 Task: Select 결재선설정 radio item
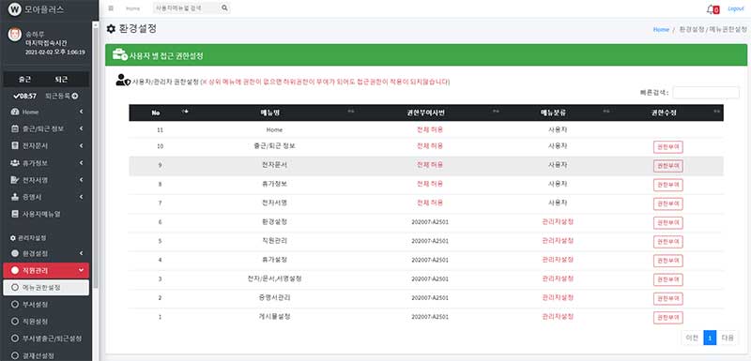click(46, 355)
